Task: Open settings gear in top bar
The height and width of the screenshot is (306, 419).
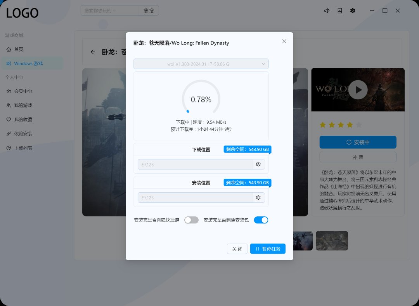Action: click(x=353, y=11)
